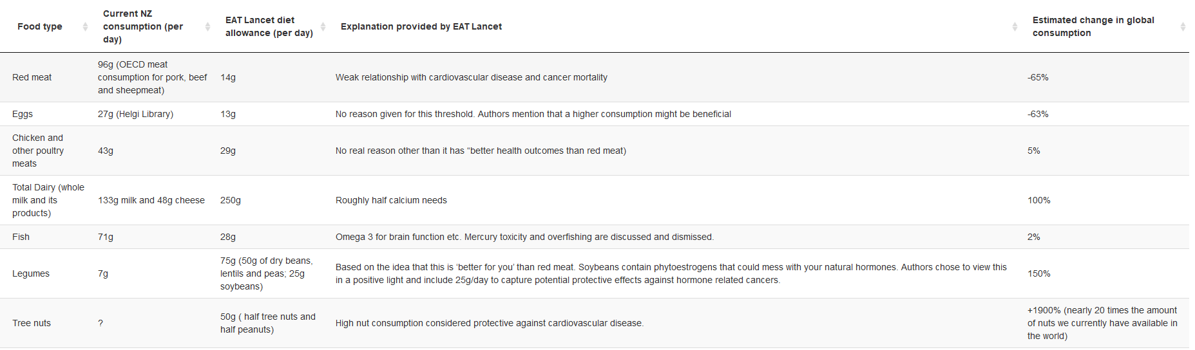
Task: Click the 27g (Helgi Library) cell
Action: click(135, 114)
